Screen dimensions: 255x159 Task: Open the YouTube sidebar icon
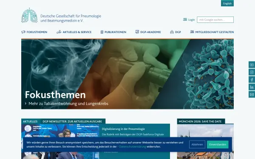click(252, 65)
